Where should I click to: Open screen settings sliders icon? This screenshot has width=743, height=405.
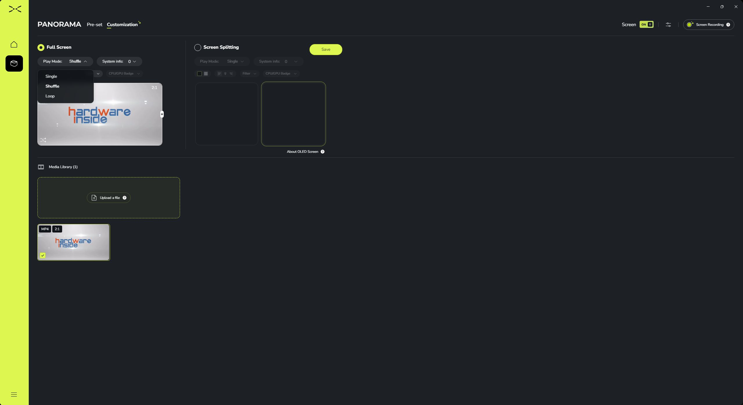tap(668, 25)
